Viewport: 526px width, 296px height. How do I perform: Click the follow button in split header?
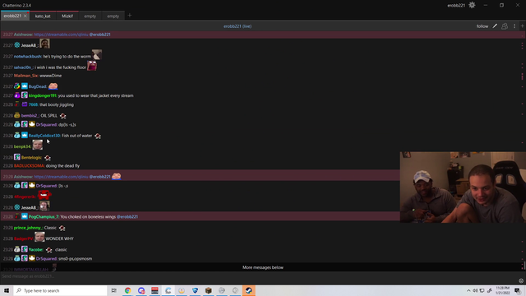(482, 26)
